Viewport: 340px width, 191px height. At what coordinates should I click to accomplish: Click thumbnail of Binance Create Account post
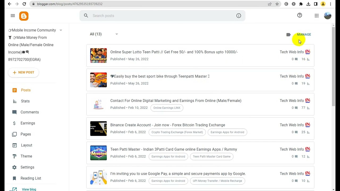[98, 128]
